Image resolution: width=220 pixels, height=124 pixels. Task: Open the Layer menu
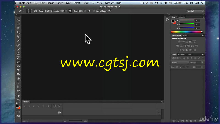coord(60,3)
